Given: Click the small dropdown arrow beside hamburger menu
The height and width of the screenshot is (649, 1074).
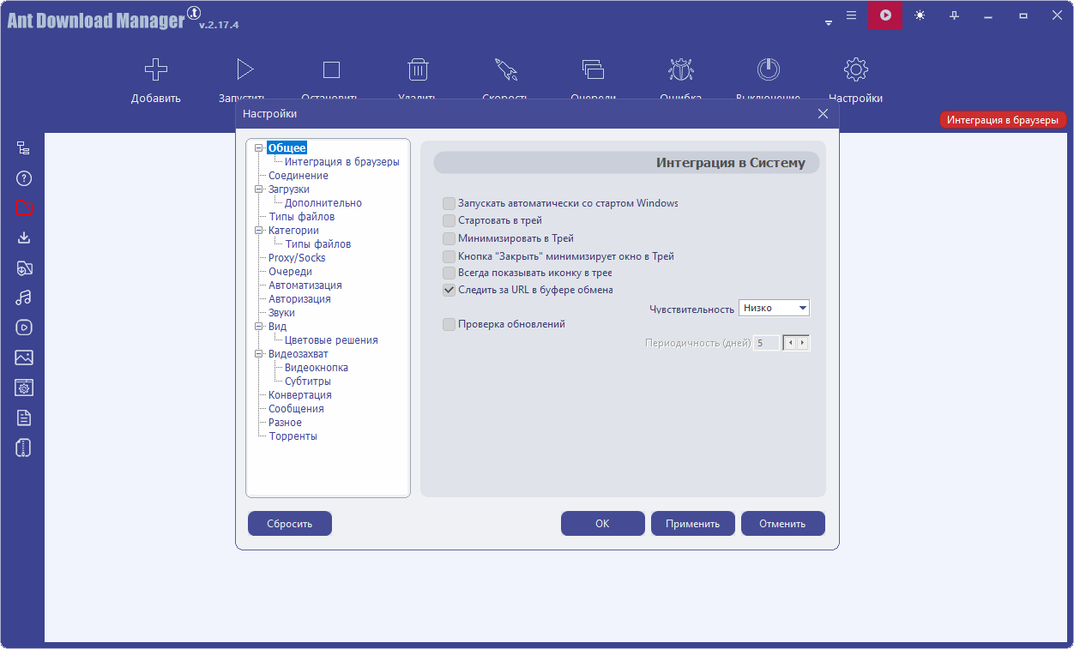Looking at the screenshot, I should (829, 23).
